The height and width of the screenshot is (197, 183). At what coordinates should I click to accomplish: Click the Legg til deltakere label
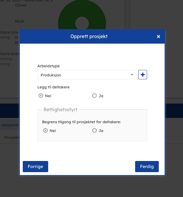click(x=53, y=87)
